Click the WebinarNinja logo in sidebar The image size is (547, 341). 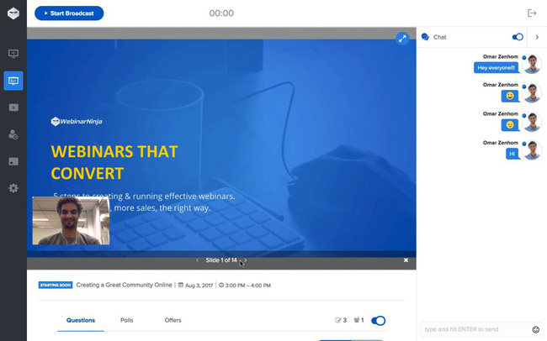click(13, 13)
